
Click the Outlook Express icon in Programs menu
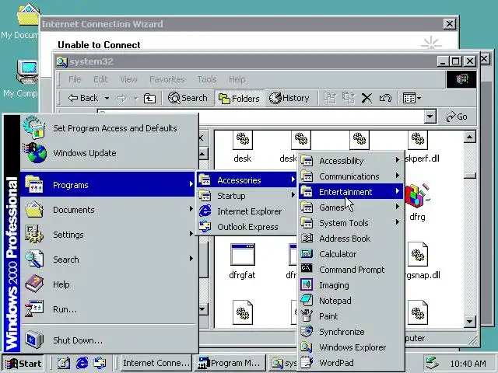click(x=205, y=226)
